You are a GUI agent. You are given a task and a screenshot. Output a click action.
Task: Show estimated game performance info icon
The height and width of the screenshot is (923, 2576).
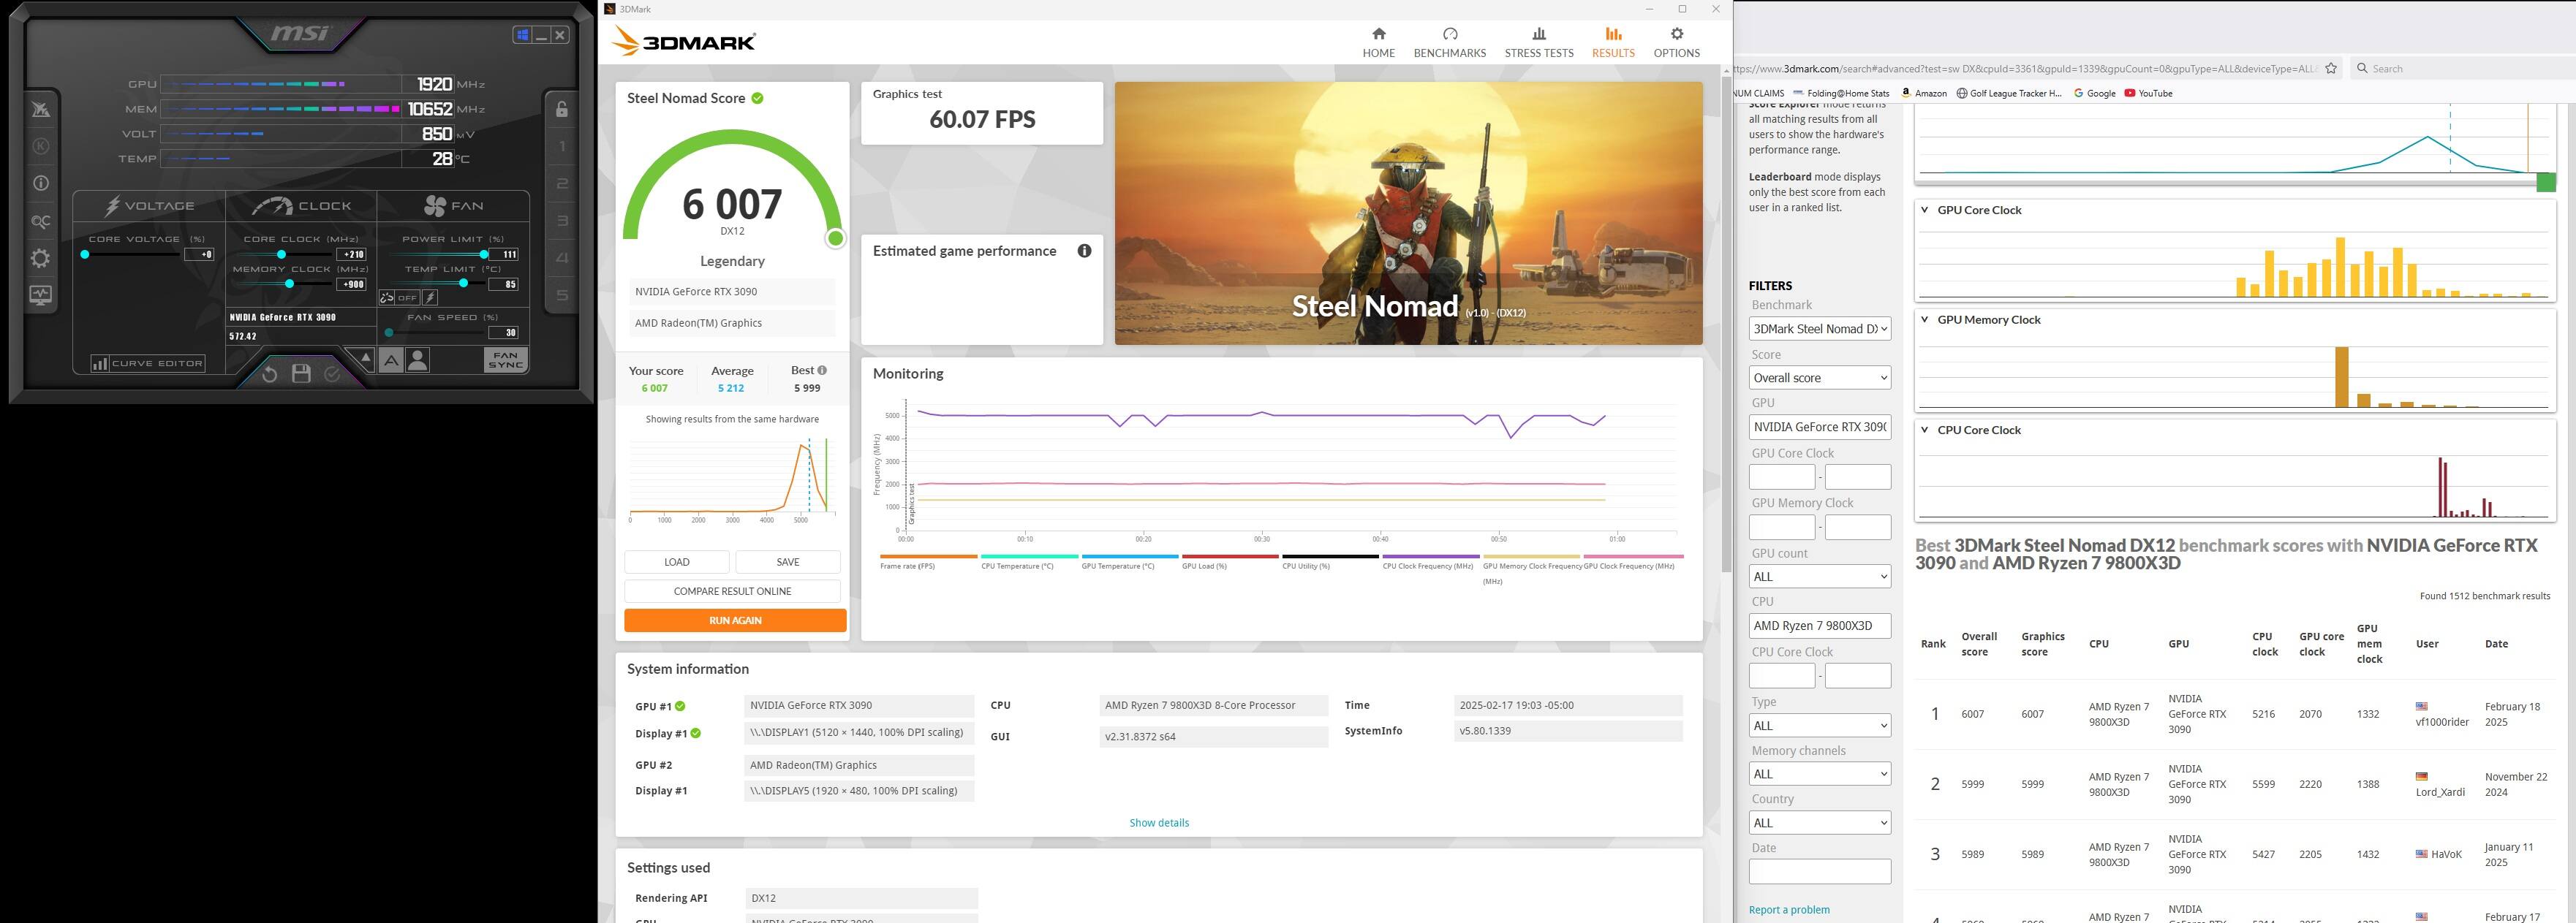click(x=1084, y=251)
